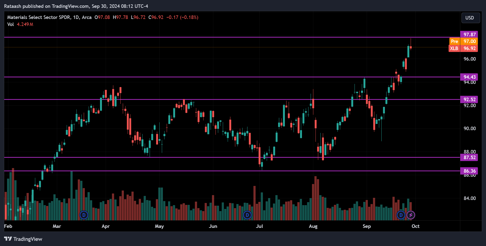The width and height of the screenshot is (486, 246).
Task: Click the low price L96.72 value
Action: (138, 17)
